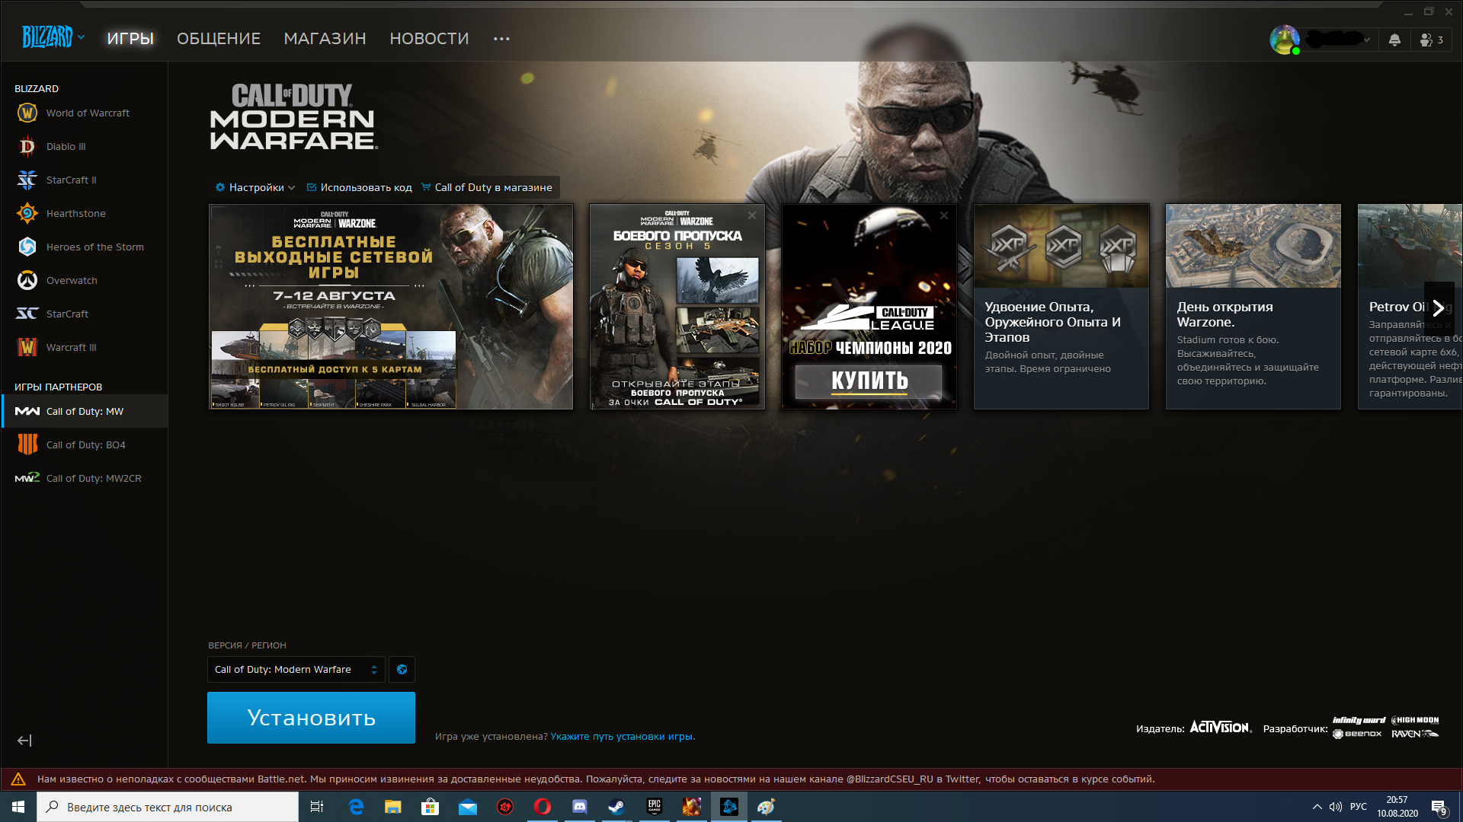Click the user profile avatar
The height and width of the screenshot is (822, 1463).
pos(1284,40)
